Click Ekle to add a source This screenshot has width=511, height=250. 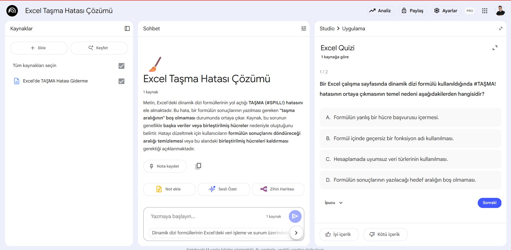(39, 48)
